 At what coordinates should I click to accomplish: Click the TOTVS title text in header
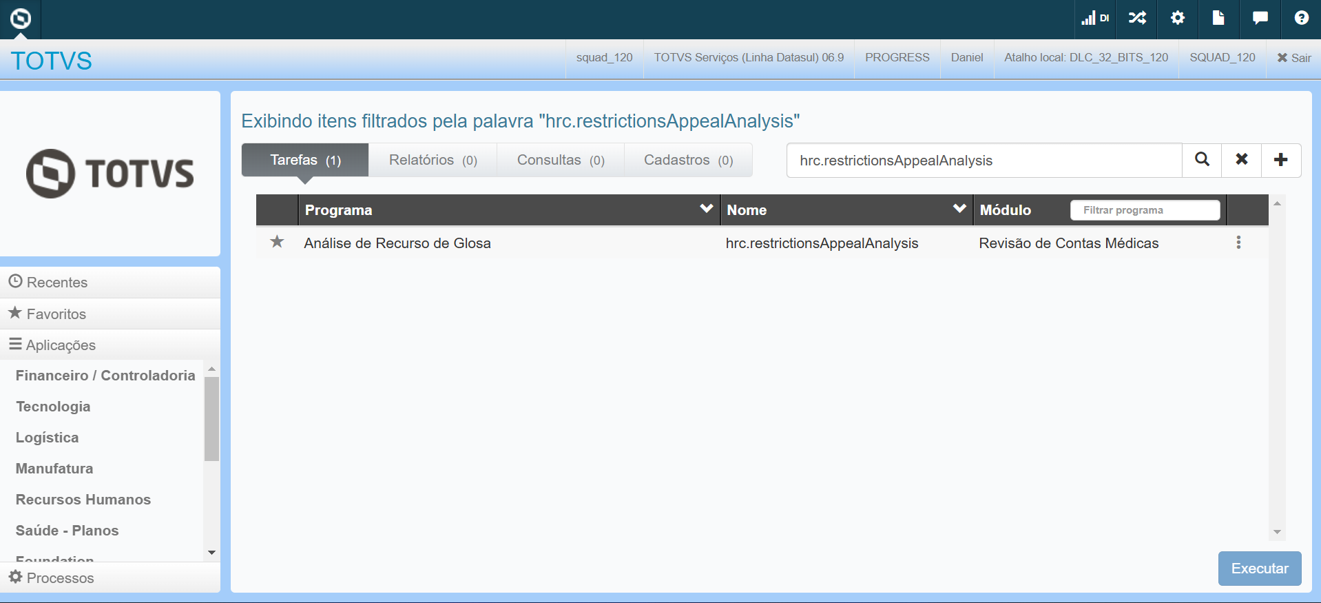(x=52, y=61)
